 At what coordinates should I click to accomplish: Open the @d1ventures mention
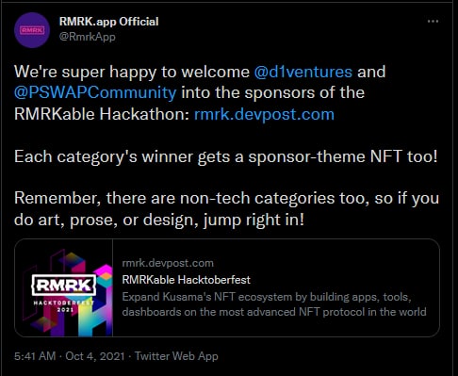pyautogui.click(x=303, y=72)
